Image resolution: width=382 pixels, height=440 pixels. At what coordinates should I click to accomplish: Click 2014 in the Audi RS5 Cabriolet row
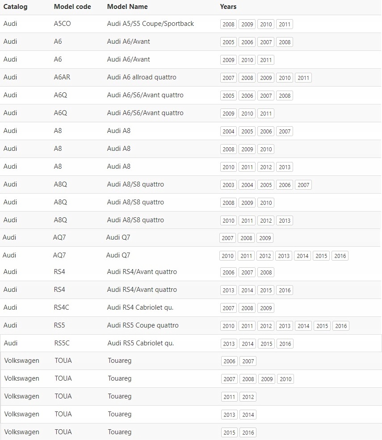[248, 344]
